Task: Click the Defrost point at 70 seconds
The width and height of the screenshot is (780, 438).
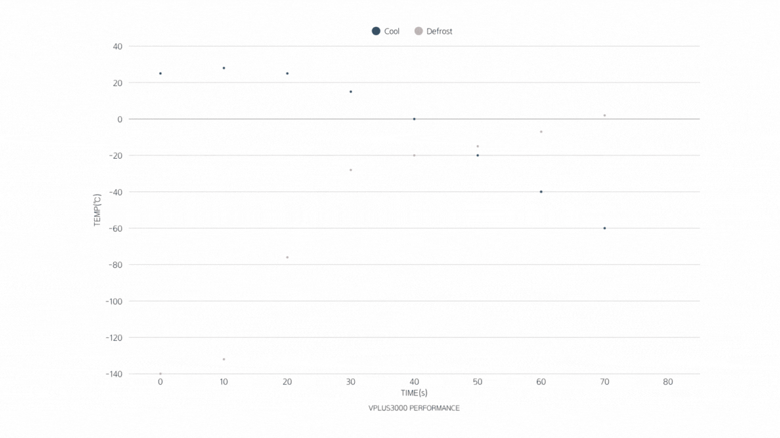Action: [605, 116]
